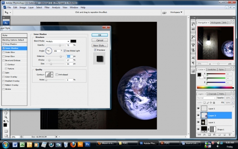This screenshot has width=238, height=149.
Task: Select the Hand tool in the toolbox
Action: (6, 113)
